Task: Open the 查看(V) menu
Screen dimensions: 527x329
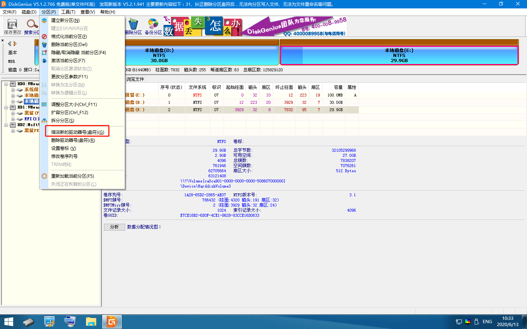Action: pos(88,12)
